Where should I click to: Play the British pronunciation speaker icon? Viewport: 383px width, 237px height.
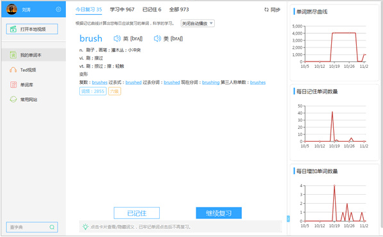(x=117, y=38)
